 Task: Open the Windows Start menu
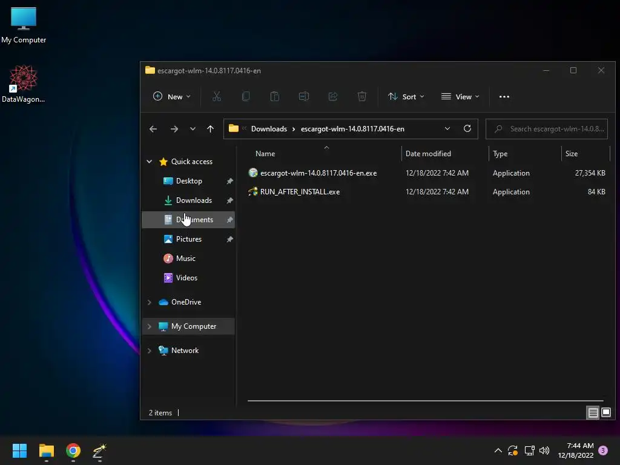pos(19,450)
